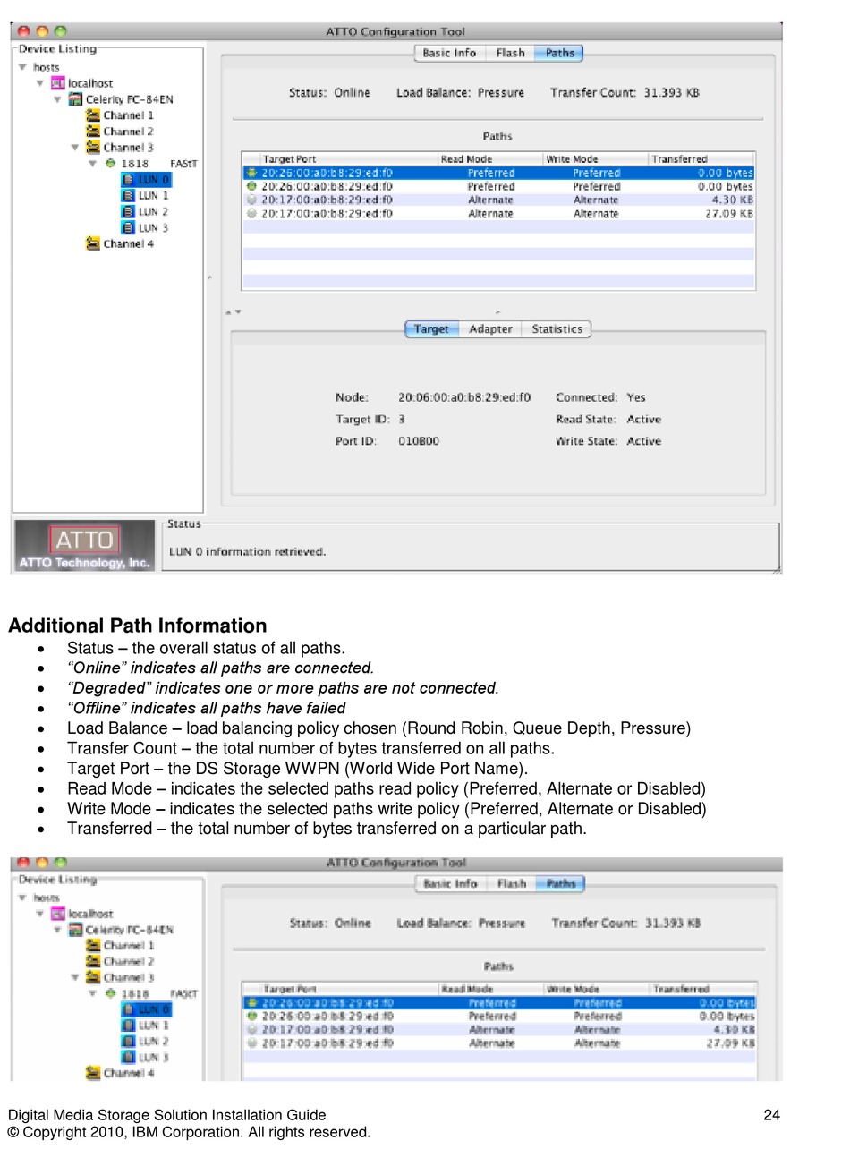Click the localhost host icon in upper ATTO window
Viewport: 850px width, 1149px height.
point(58,83)
